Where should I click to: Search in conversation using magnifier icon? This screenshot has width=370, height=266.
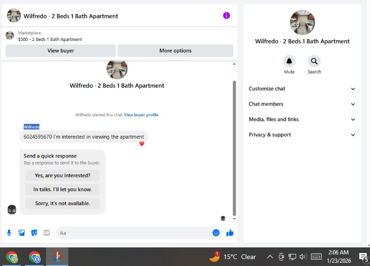[x=314, y=61]
